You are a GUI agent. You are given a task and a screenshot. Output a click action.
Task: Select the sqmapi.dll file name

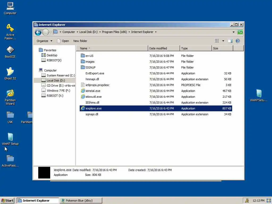pyautogui.click(x=92, y=114)
